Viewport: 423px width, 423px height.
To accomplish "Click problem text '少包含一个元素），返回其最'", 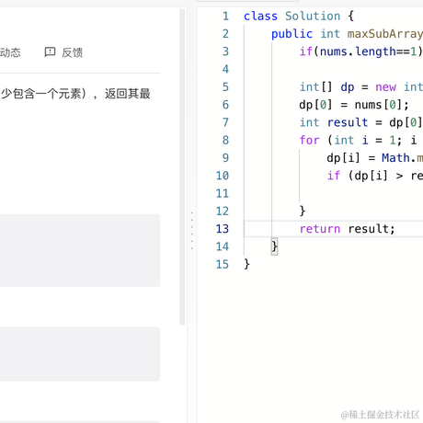I will click(75, 94).
